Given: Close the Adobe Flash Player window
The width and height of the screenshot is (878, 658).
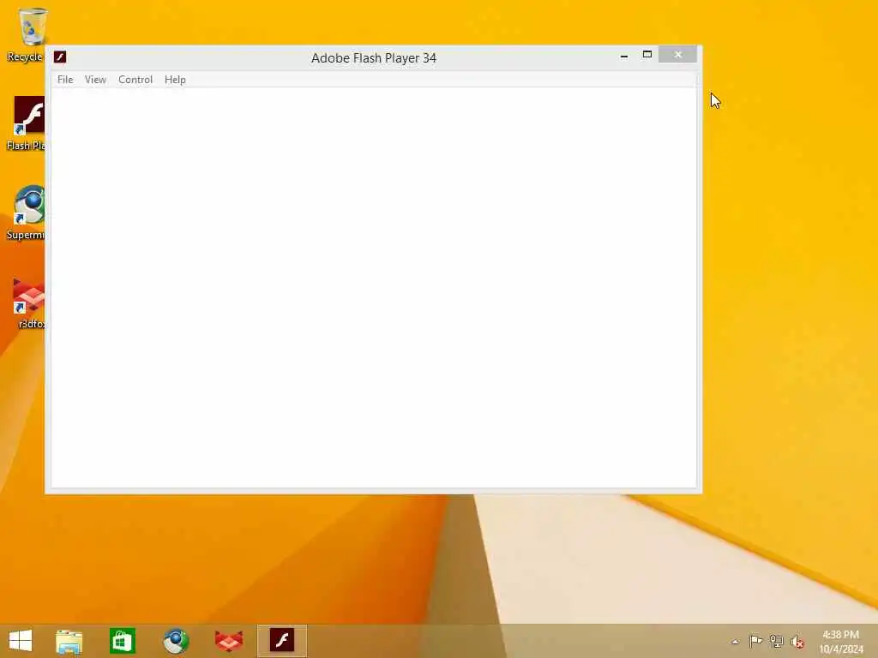Looking at the screenshot, I should (677, 54).
